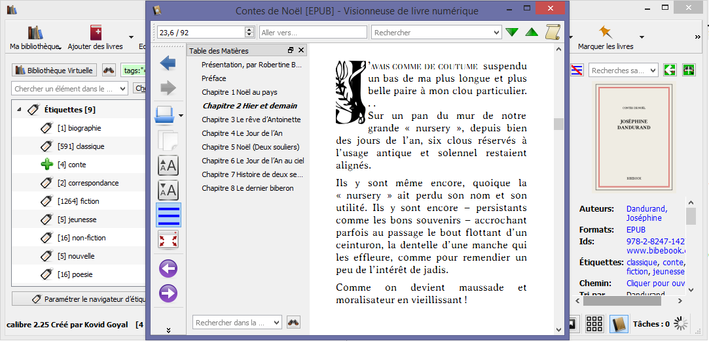The image size is (709, 341).
Task: Click the green down triangle to find next
Action: [x=512, y=33]
